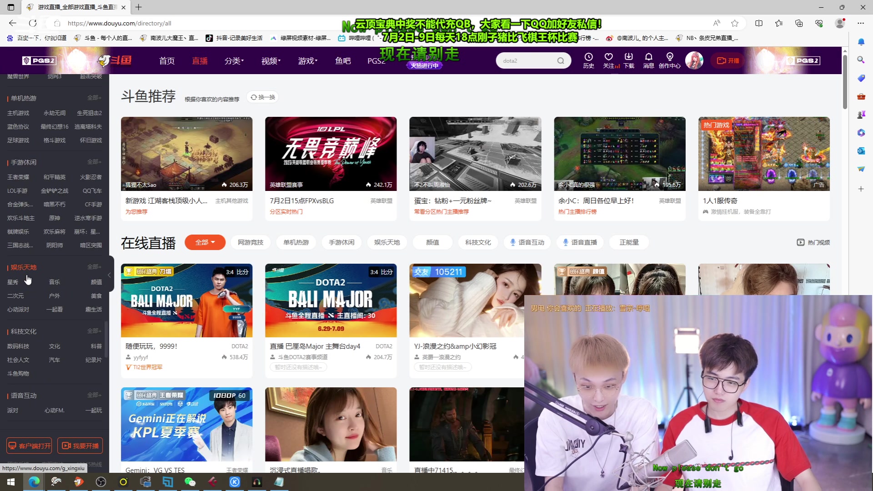The width and height of the screenshot is (873, 491).
Task: Open 星秀 category in sidebar
Action: pos(13,282)
